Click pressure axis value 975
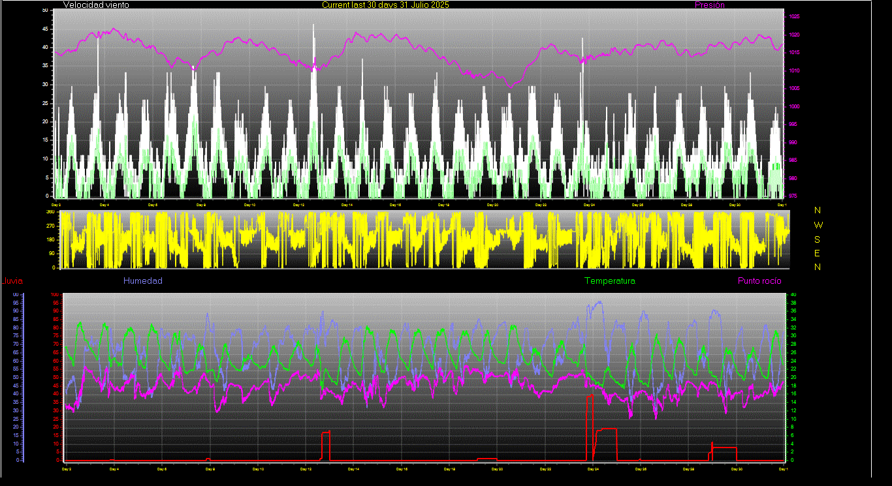 pos(794,196)
